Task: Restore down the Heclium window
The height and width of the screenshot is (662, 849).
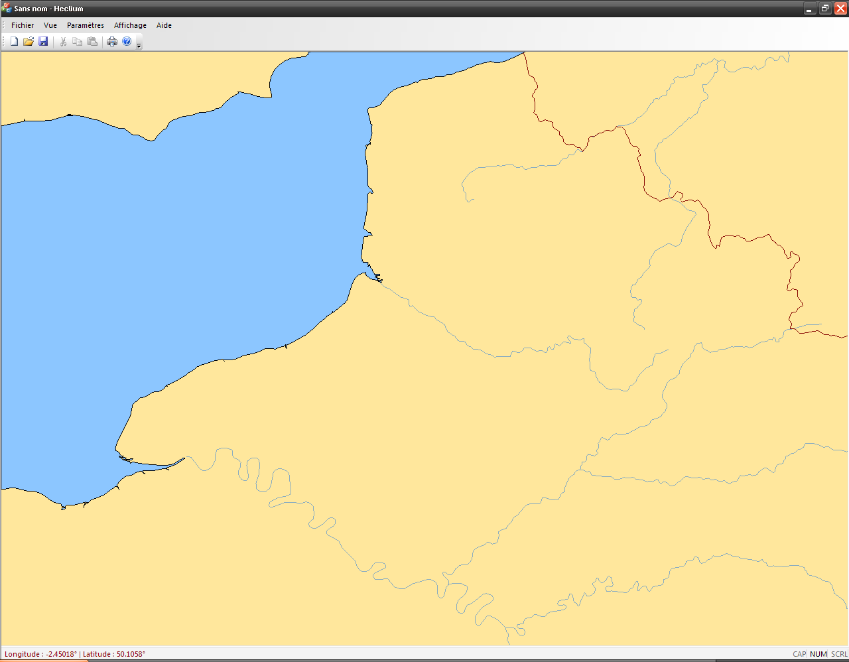Action: click(825, 9)
